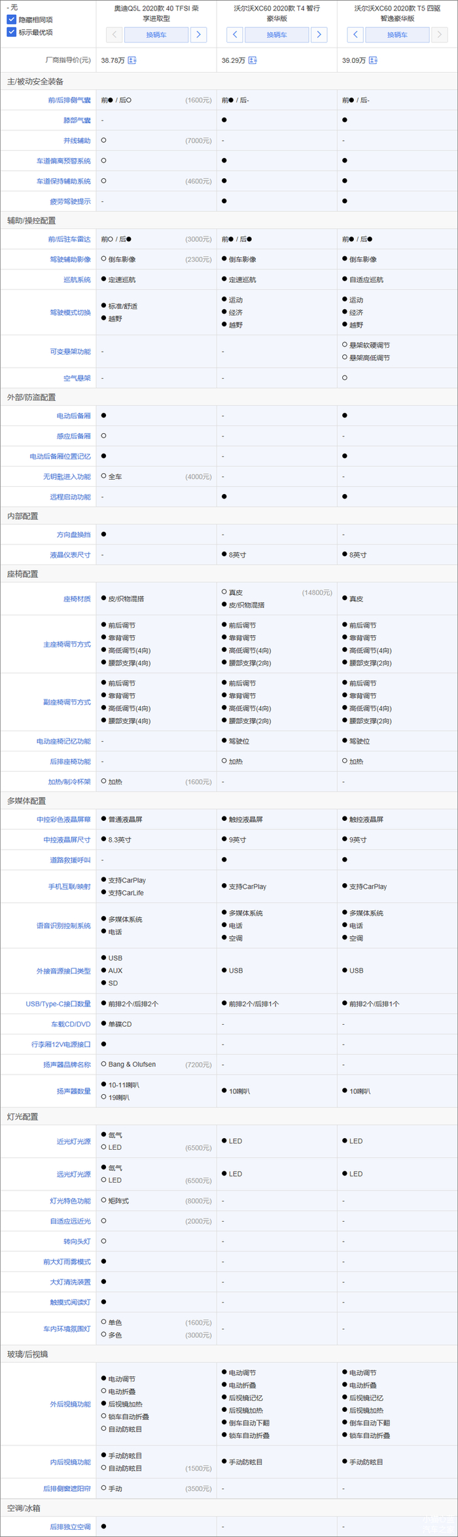
Task: Click the 无钥匙进入功能 row label
Action: (67, 477)
